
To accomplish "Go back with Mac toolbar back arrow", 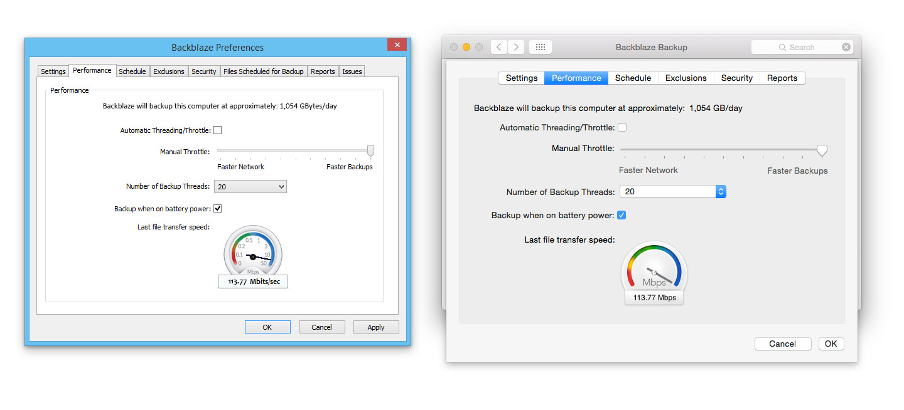I will click(499, 47).
